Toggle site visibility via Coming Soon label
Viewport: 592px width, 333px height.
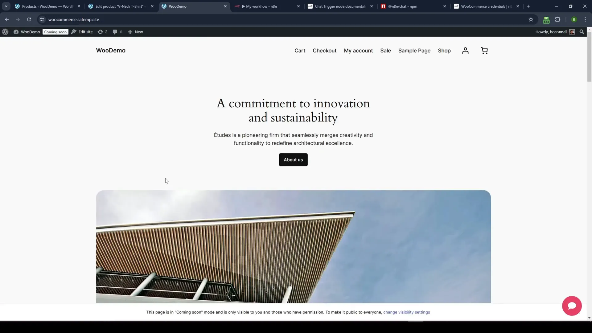point(55,32)
